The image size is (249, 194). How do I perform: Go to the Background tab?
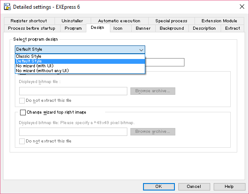[x=172, y=28]
